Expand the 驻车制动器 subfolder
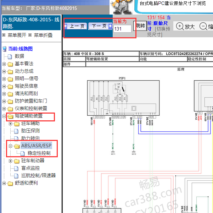 pos(11,161)
